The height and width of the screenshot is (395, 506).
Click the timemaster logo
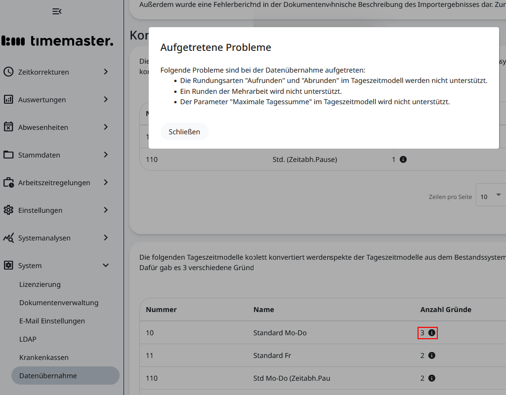(57, 41)
